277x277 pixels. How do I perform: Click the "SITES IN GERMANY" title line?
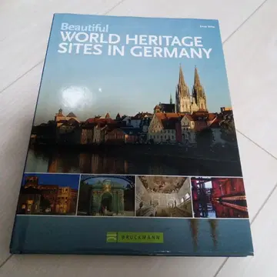(x=135, y=51)
